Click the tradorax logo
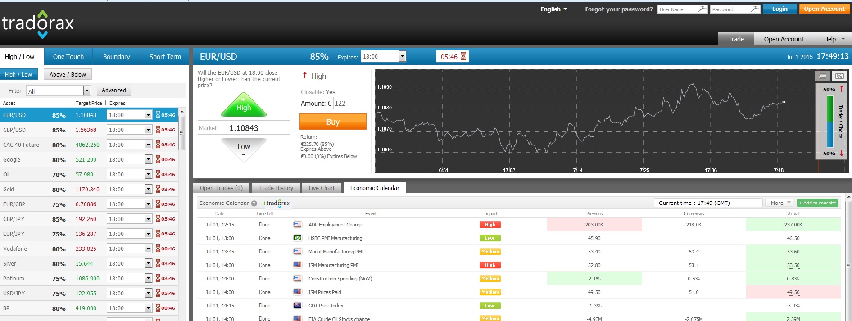The height and width of the screenshot is (321, 852). coord(38,24)
